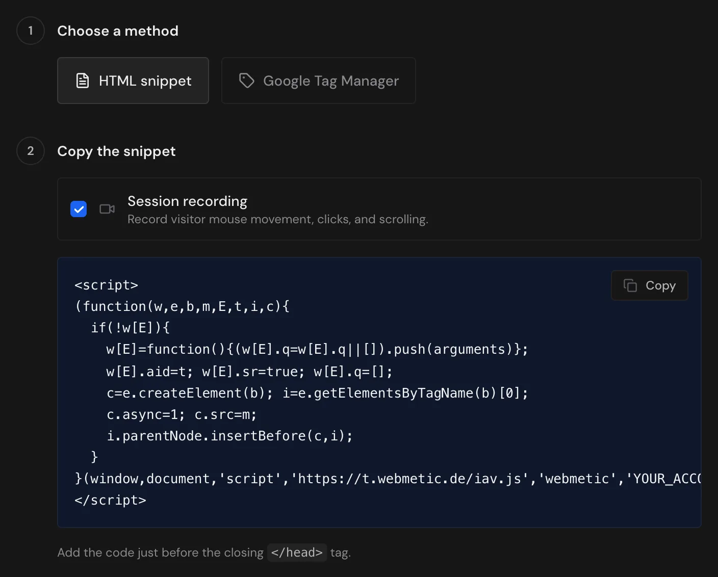Click the '<script>' opening line in the code
The height and width of the screenshot is (577, 718).
(x=106, y=285)
